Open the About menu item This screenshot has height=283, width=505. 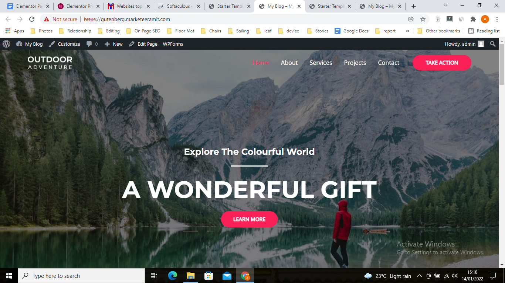(289, 63)
